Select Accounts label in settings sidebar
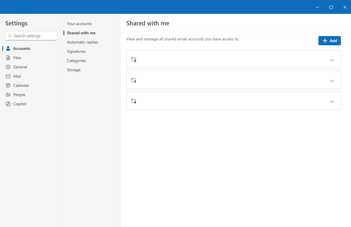This screenshot has height=227, width=351. click(x=22, y=48)
